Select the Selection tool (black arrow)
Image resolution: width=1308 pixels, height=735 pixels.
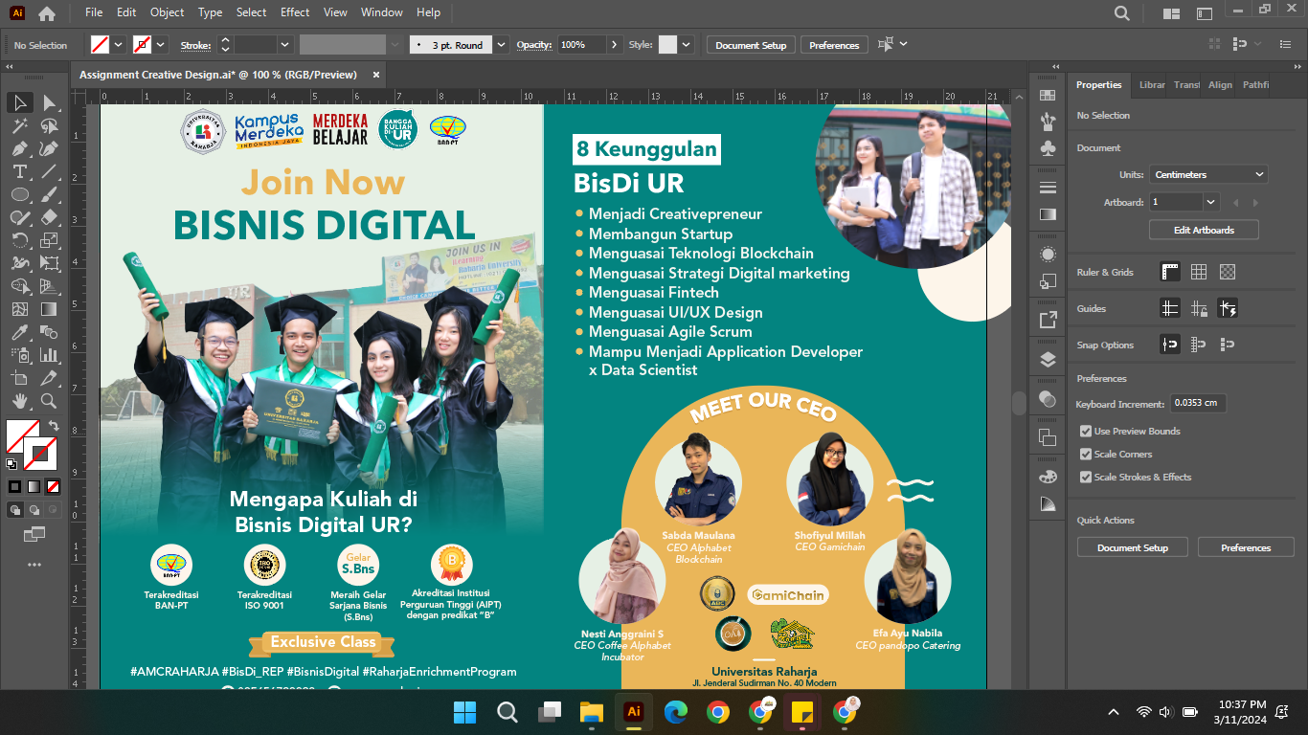click(x=19, y=102)
